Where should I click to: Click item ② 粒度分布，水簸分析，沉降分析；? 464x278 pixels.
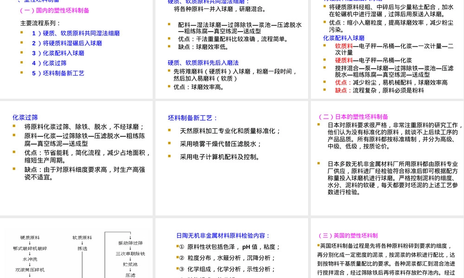coord(227,258)
